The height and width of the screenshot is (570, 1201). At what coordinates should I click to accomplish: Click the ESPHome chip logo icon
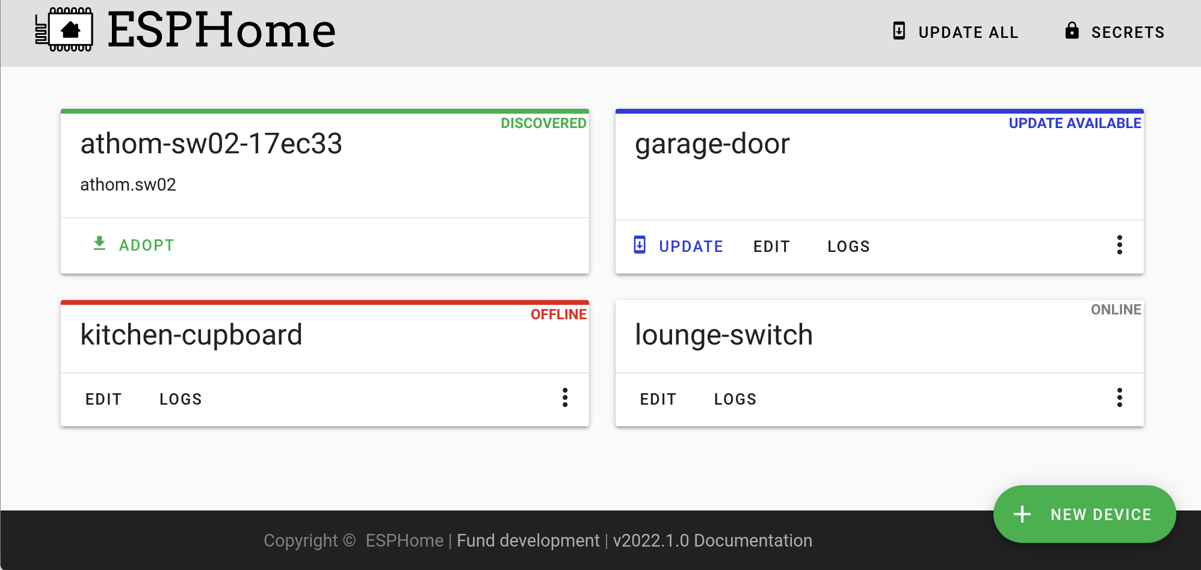click(64, 29)
